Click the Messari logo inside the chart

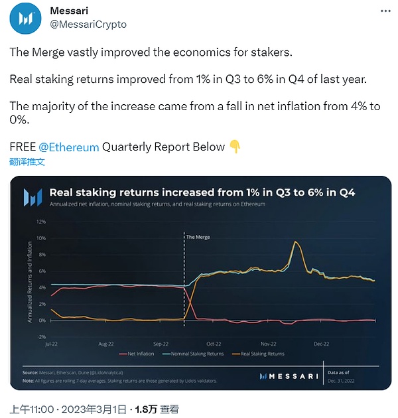click(33, 197)
